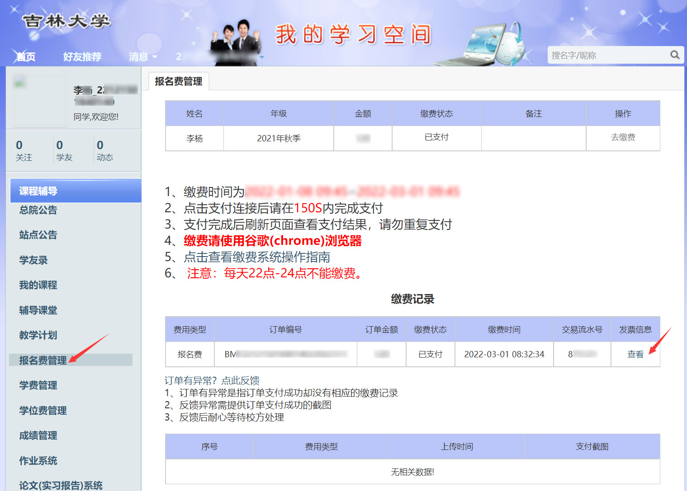Click the 去缴费 link in the table
The height and width of the screenshot is (491, 687).
tap(623, 137)
